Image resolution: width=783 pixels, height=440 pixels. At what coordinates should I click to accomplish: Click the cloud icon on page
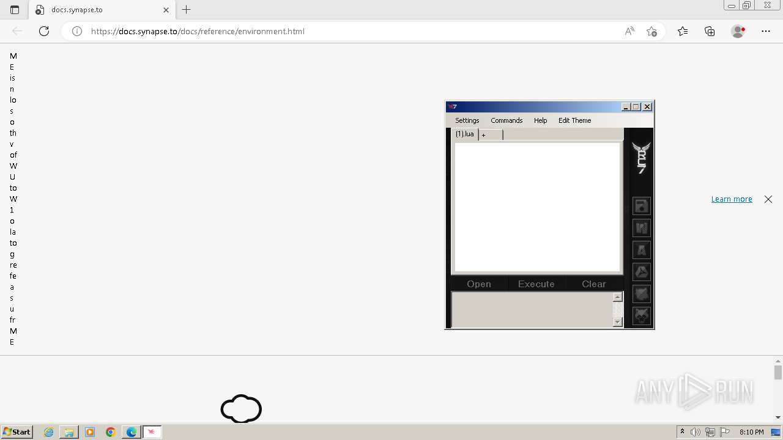coord(241,409)
